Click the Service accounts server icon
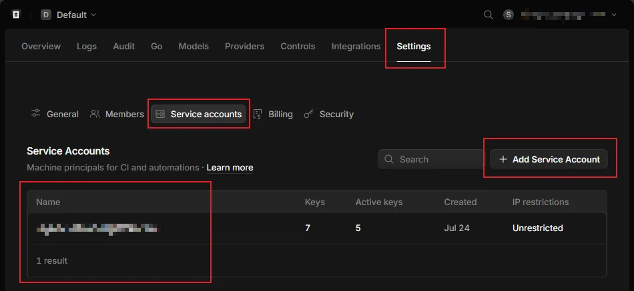 coord(160,115)
